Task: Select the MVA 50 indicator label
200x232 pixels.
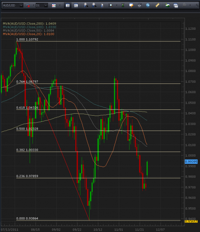Action: coord(28,31)
